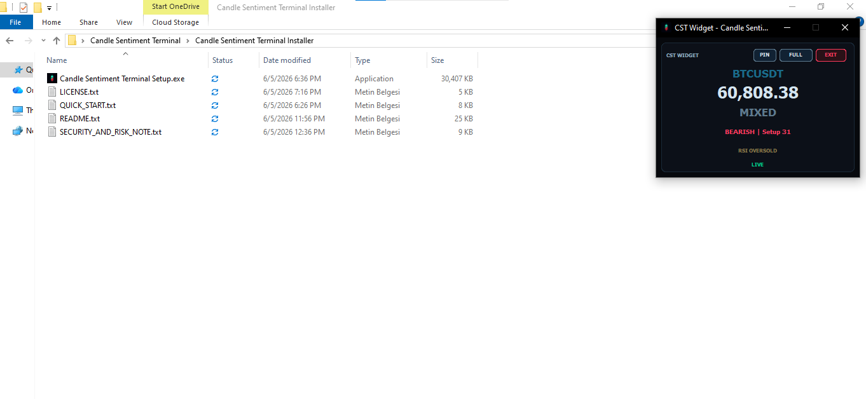866x399 pixels.
Task: Close the widget with red EXIT button
Action: tap(831, 55)
